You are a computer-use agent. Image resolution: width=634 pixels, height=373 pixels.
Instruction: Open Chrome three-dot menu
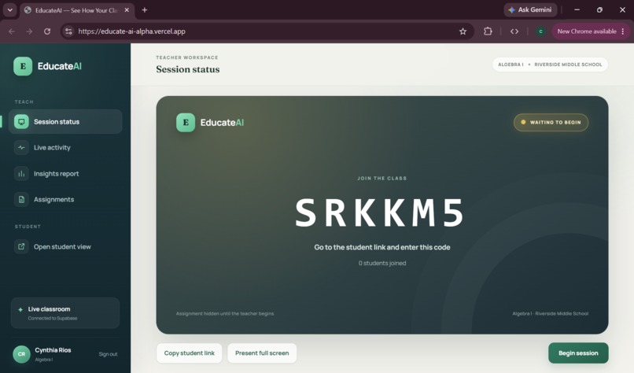click(623, 31)
